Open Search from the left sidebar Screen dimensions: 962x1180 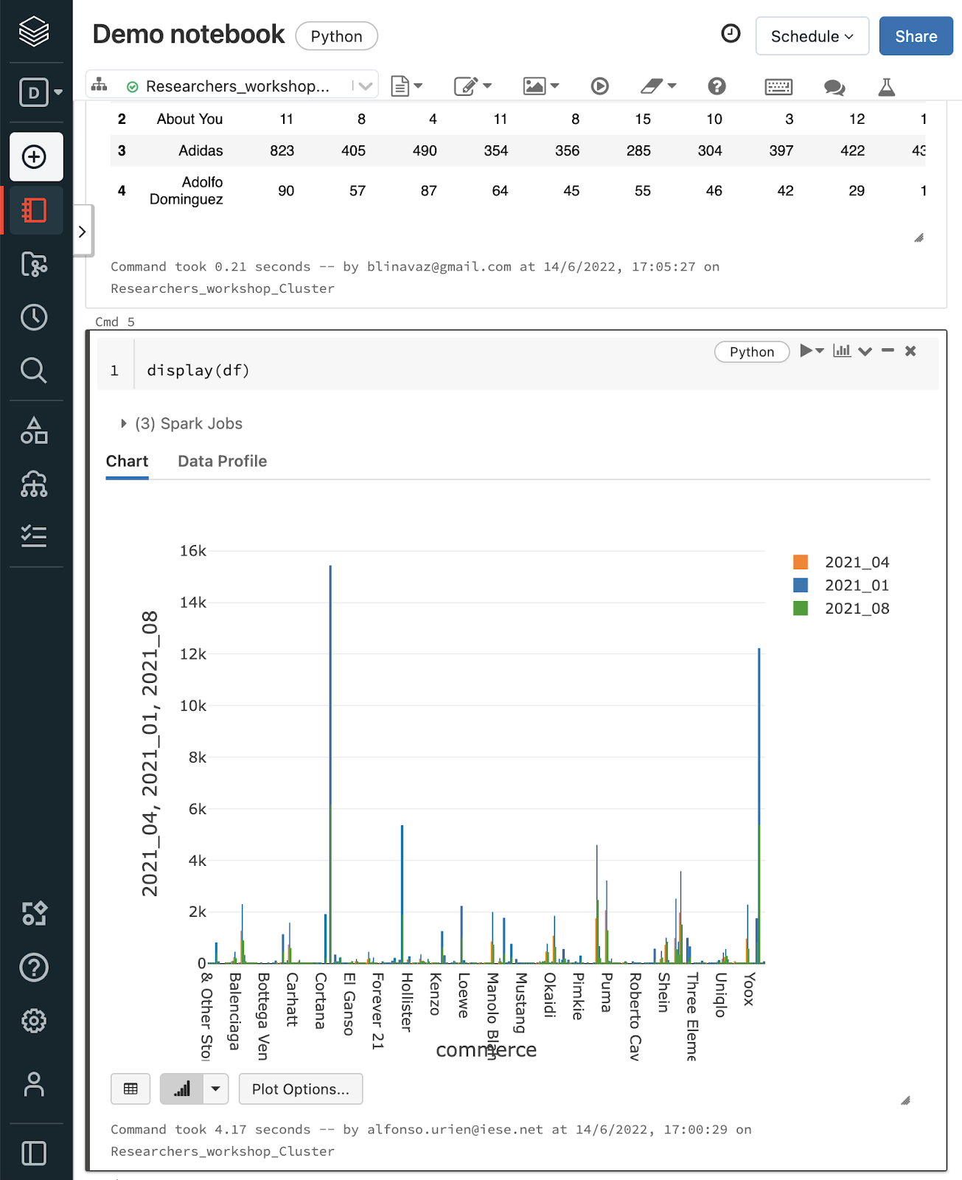pos(34,370)
